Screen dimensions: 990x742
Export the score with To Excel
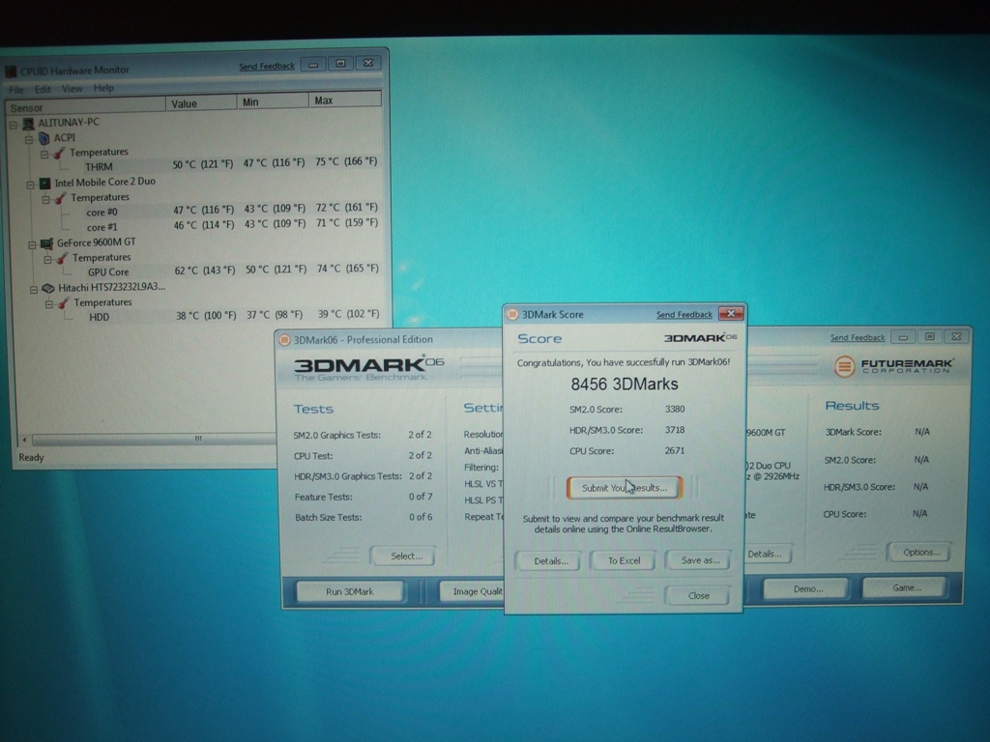[x=624, y=560]
